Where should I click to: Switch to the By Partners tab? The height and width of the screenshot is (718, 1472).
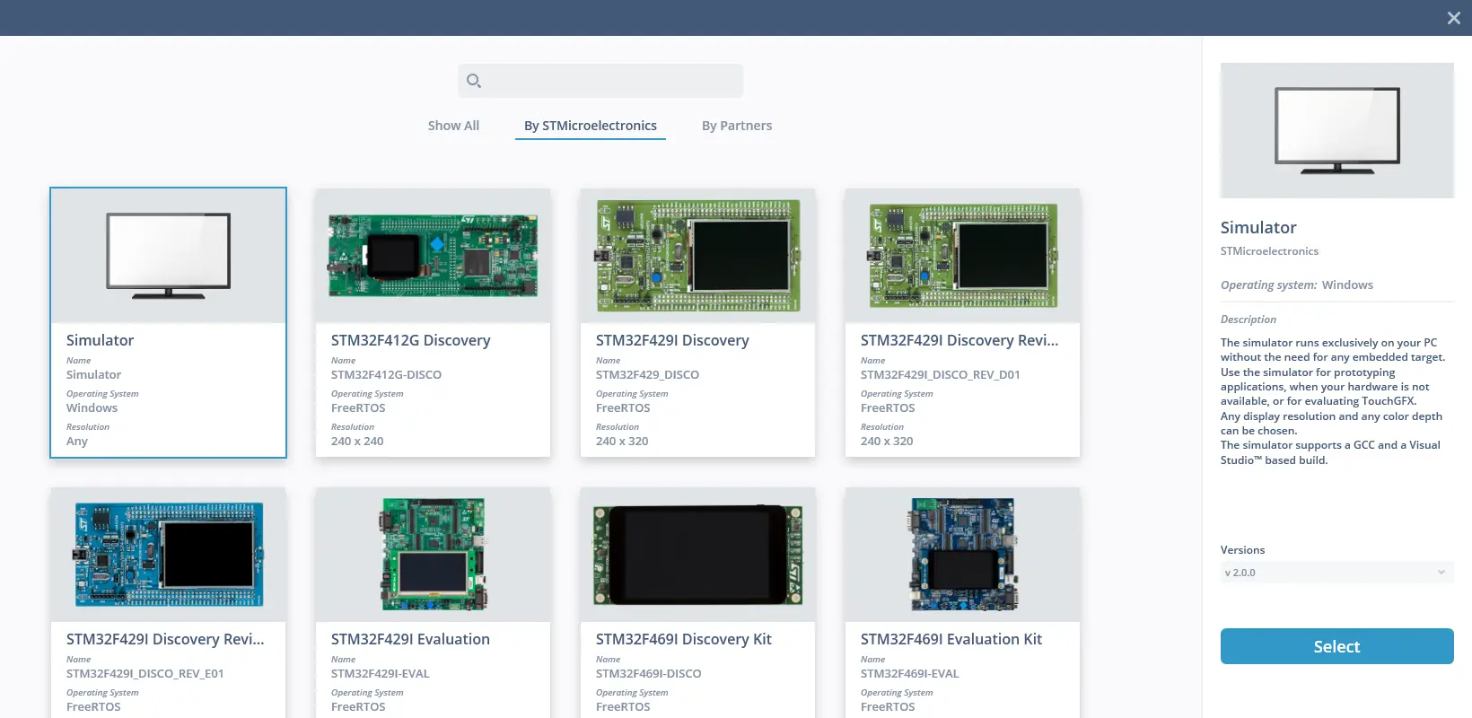point(737,126)
